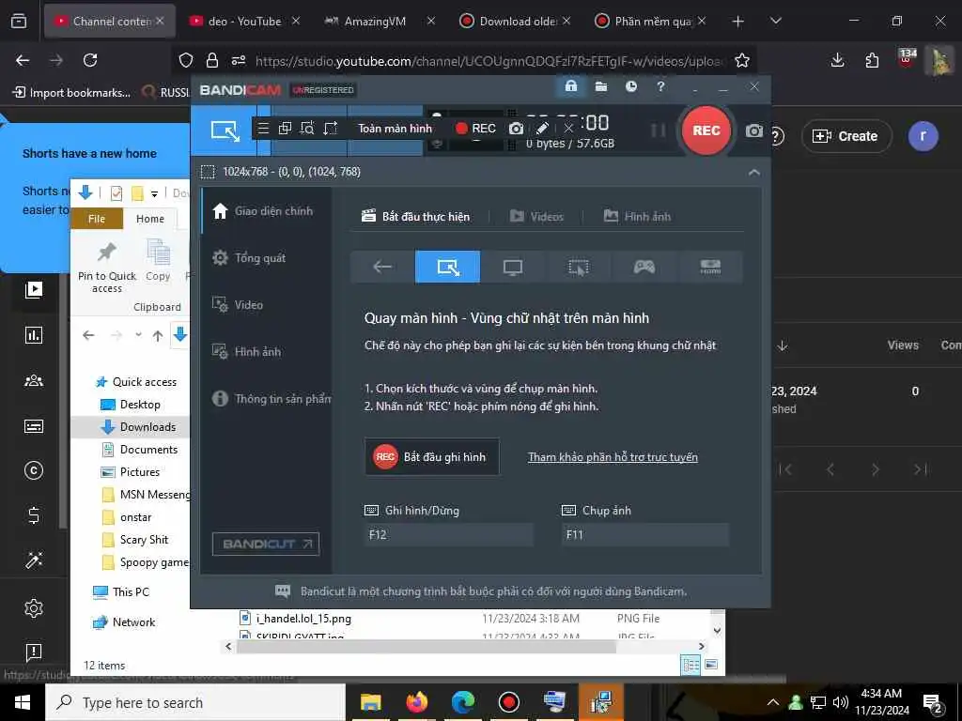Click Pin to Quick access in Explorer
The width and height of the screenshot is (962, 721).
click(x=107, y=267)
